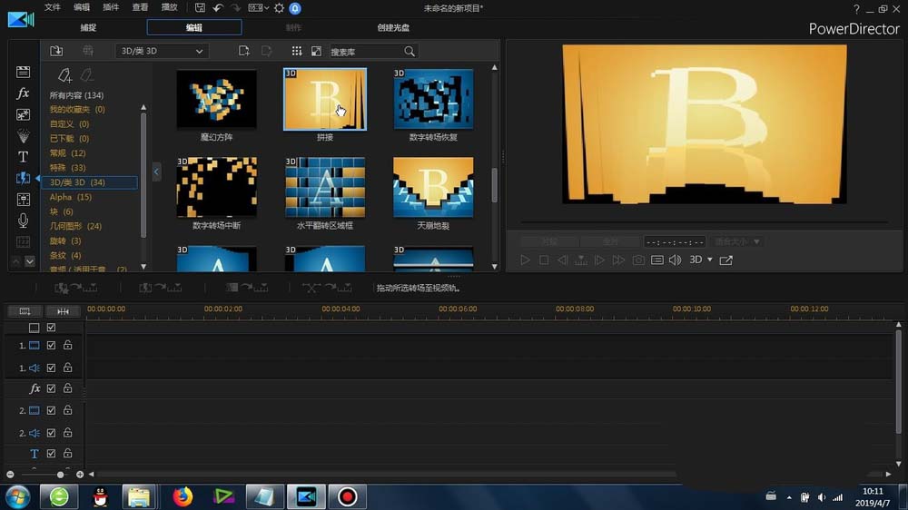Click the blue notification bell icon
Viewport: 908px width, 510px height.
tap(295, 8)
